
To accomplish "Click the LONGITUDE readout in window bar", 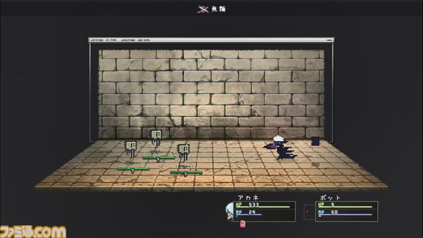I will click(x=136, y=40).
